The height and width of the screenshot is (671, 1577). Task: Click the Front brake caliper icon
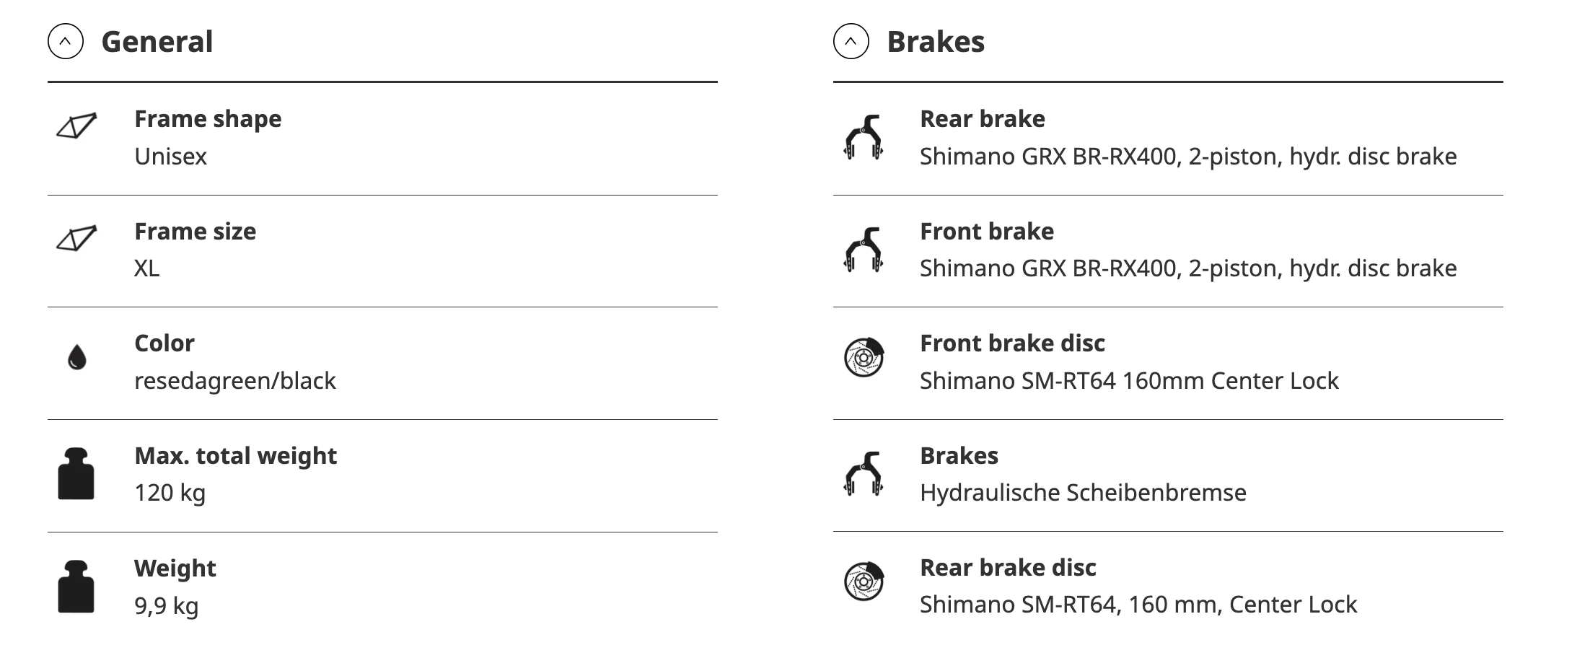(x=864, y=250)
